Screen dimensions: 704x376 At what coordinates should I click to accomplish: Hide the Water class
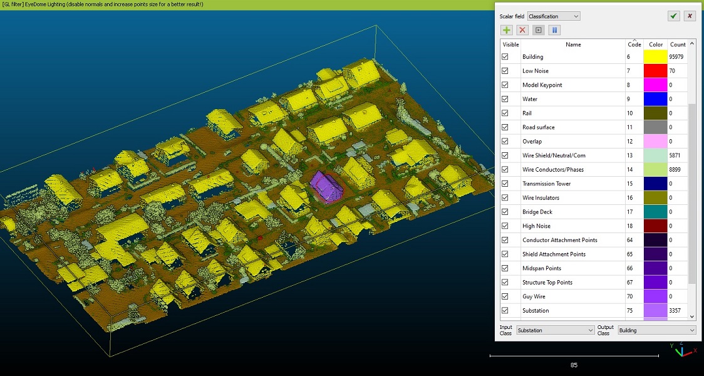pyautogui.click(x=505, y=99)
